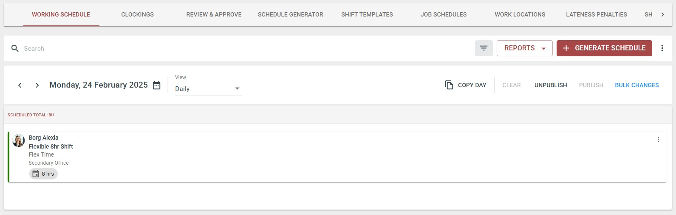The height and width of the screenshot is (215, 676).
Task: Click Generate Schedule button
Action: pos(604,48)
